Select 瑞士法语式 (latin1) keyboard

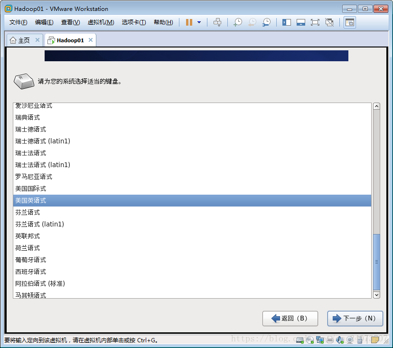pos(192,165)
